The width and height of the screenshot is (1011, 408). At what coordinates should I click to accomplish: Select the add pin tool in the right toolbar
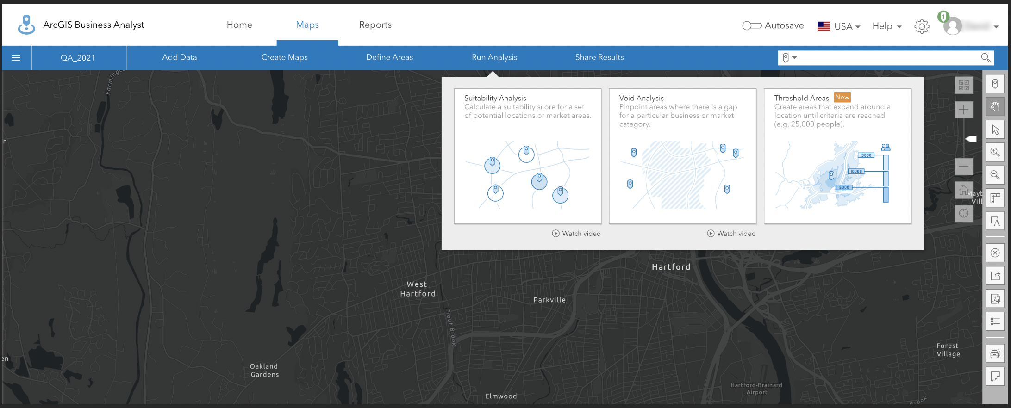point(995,84)
